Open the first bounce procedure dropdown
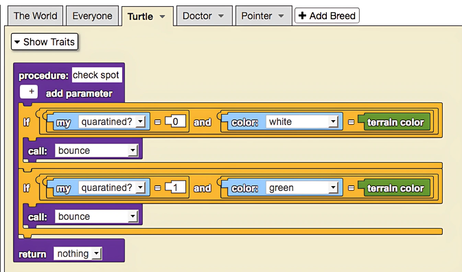Screen dimensions: 462x272 pos(134,150)
